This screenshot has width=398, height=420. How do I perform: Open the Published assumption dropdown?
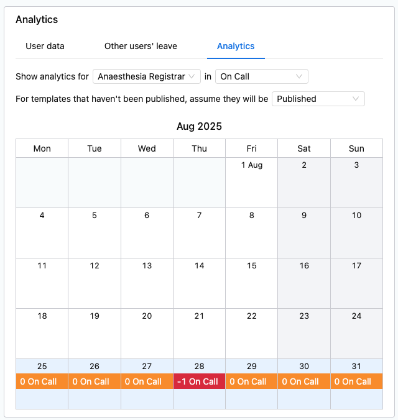pyautogui.click(x=318, y=99)
